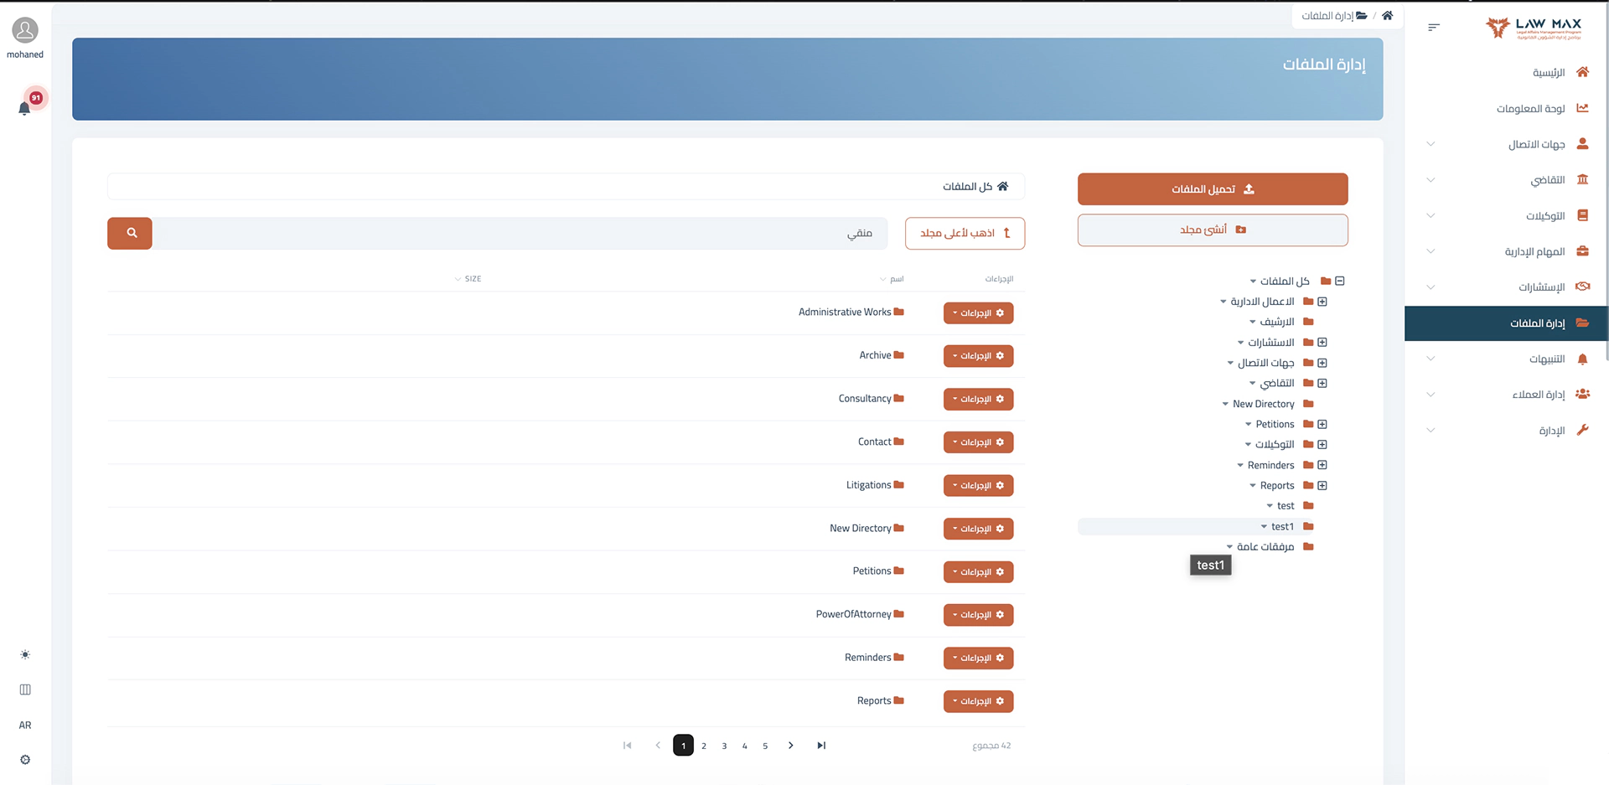Go to page 3 in pagination
This screenshot has width=1609, height=785.
click(724, 746)
